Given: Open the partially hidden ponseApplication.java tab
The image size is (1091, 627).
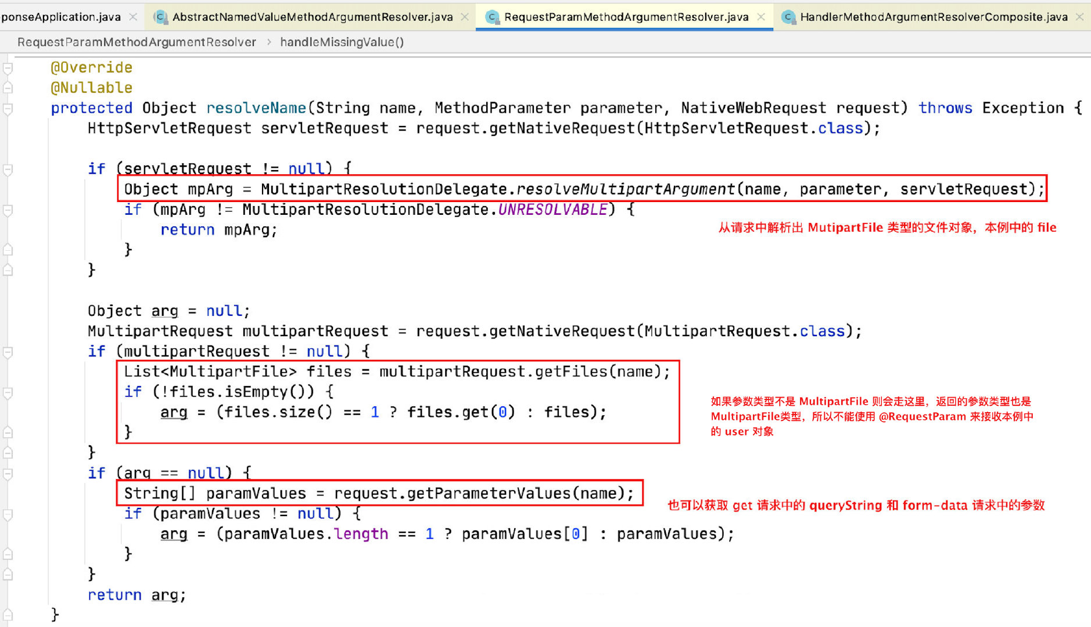Looking at the screenshot, I should 60,17.
